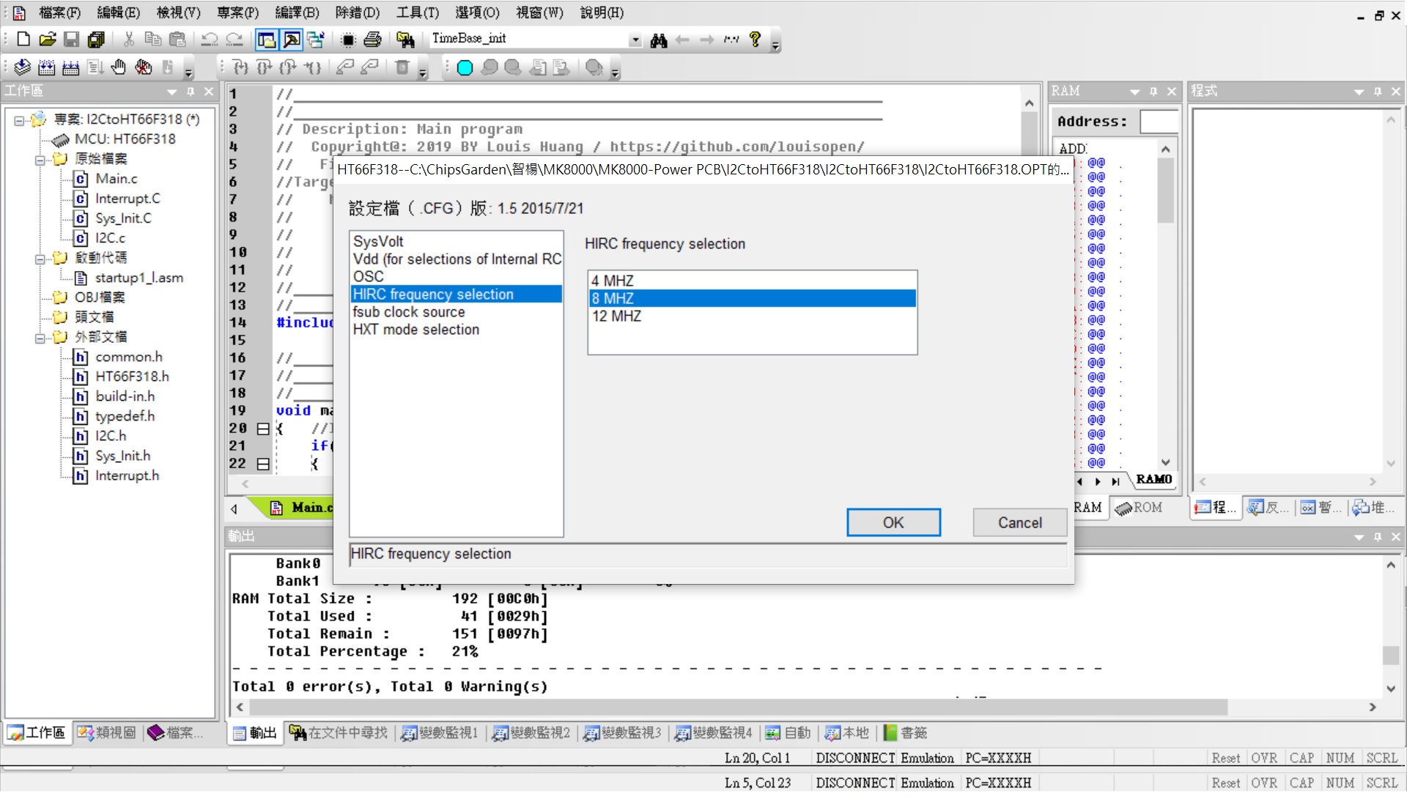This screenshot has width=1407, height=803.
Task: Click the Cancel button
Action: [x=1019, y=522]
